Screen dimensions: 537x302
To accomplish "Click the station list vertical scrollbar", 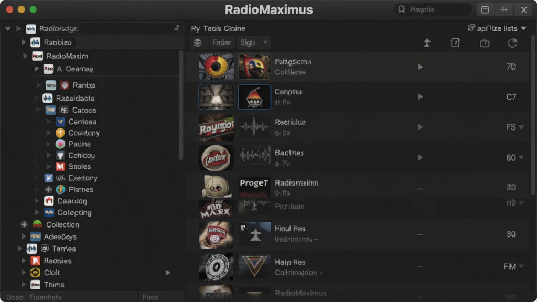I will (533, 115).
